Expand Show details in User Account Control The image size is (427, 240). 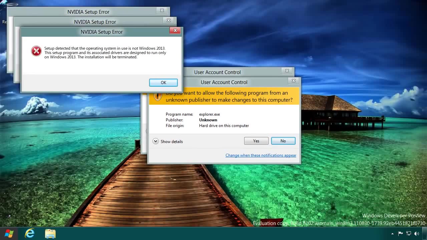coord(155,141)
